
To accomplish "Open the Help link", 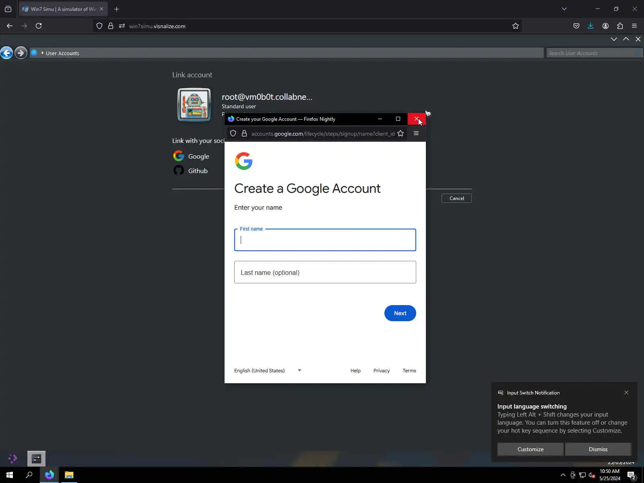I will 355,371.
